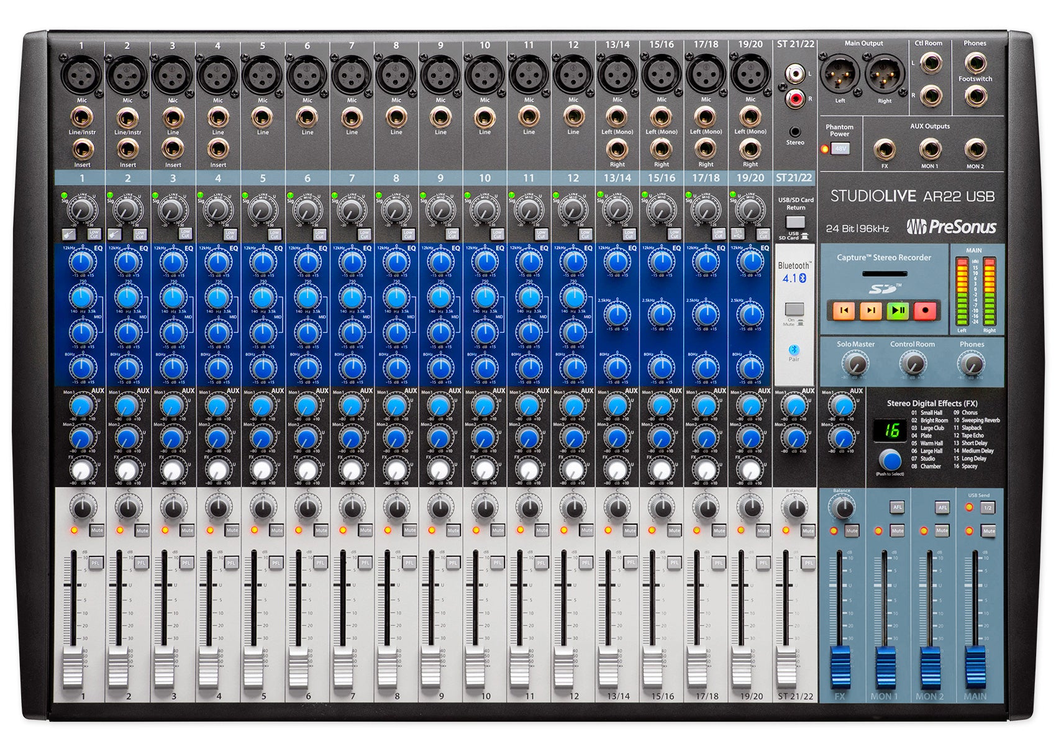1056x749 pixels.
Task: Click the PreSonus logo
Action: (951, 227)
